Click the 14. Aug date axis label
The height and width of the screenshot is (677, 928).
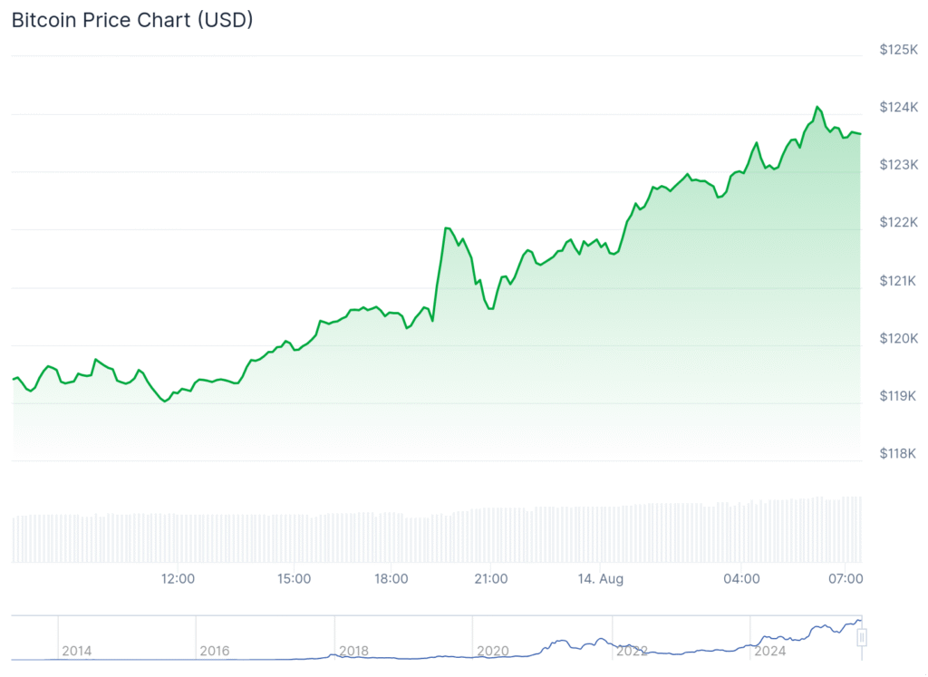coord(602,578)
